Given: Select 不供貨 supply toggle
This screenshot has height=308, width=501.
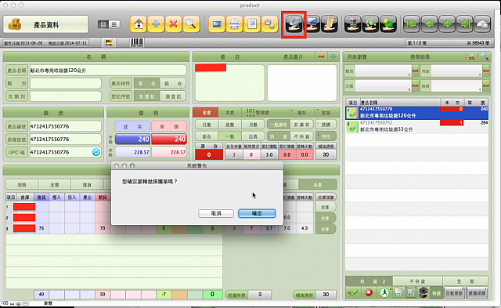Looking at the screenshot, I should pos(301,136).
